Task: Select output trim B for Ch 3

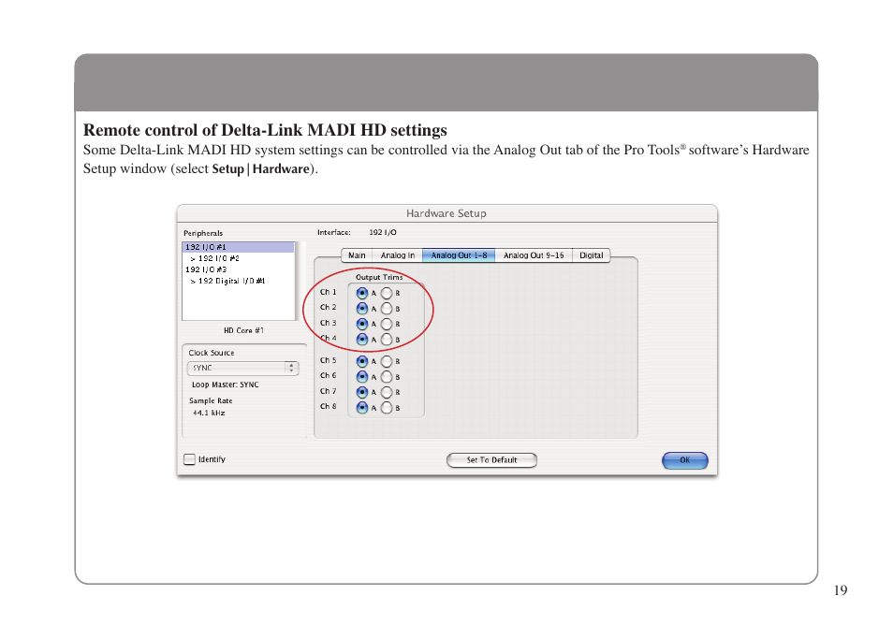Action: [387, 324]
